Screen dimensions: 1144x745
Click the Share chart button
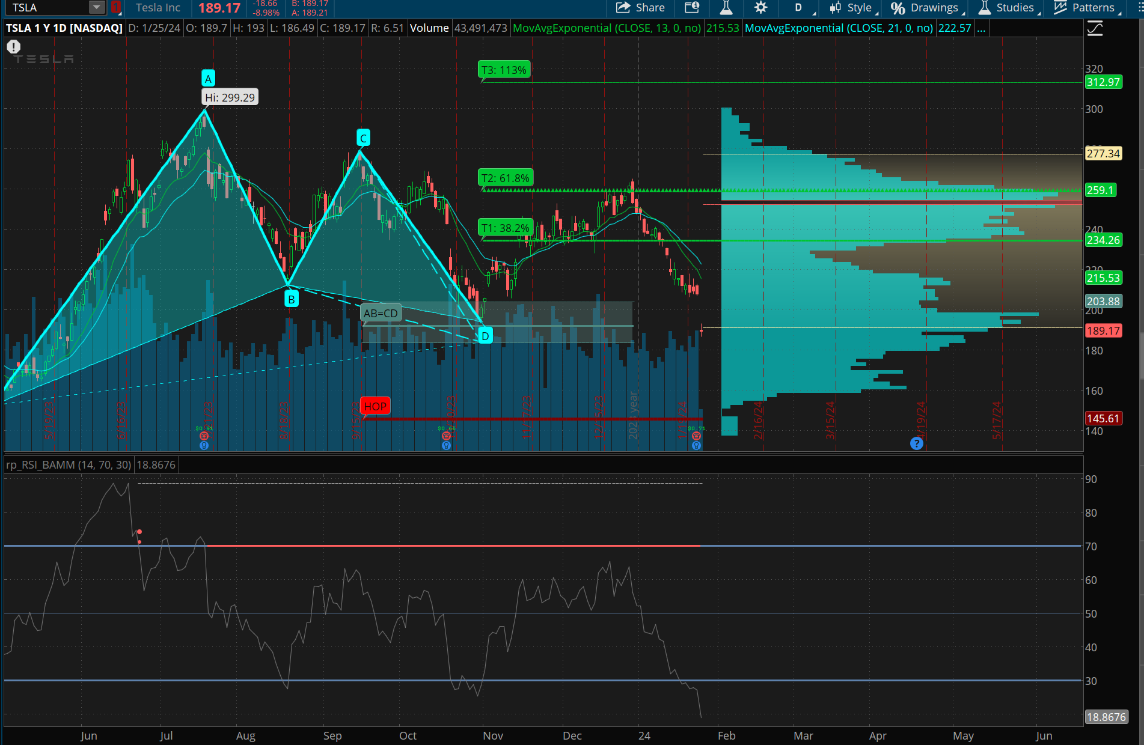[641, 8]
